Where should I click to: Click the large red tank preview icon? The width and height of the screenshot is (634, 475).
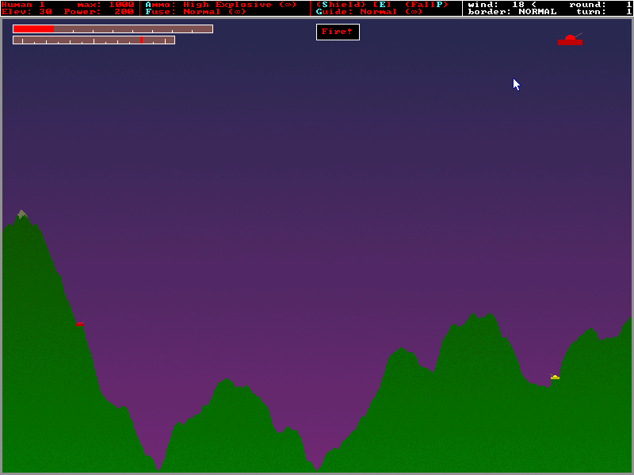(570, 39)
